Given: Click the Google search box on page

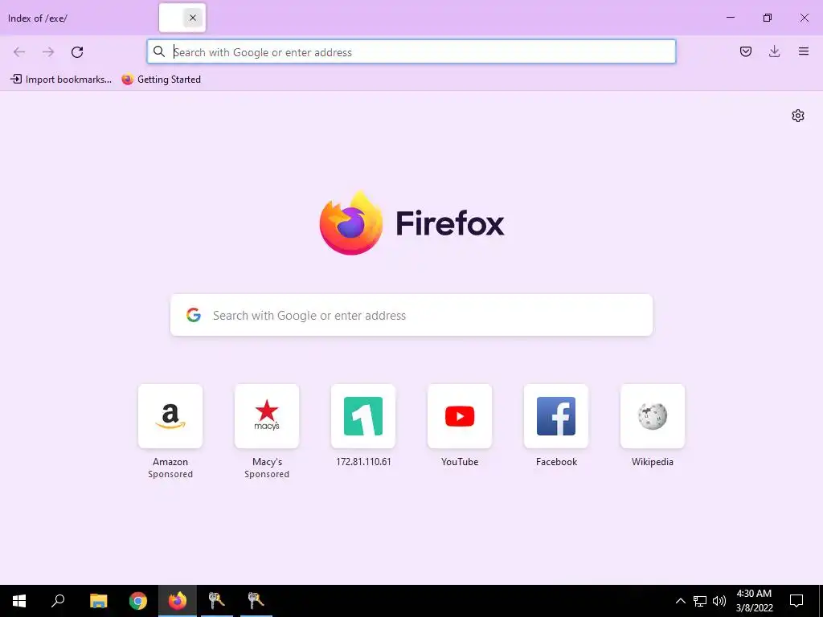Looking at the screenshot, I should (x=411, y=315).
